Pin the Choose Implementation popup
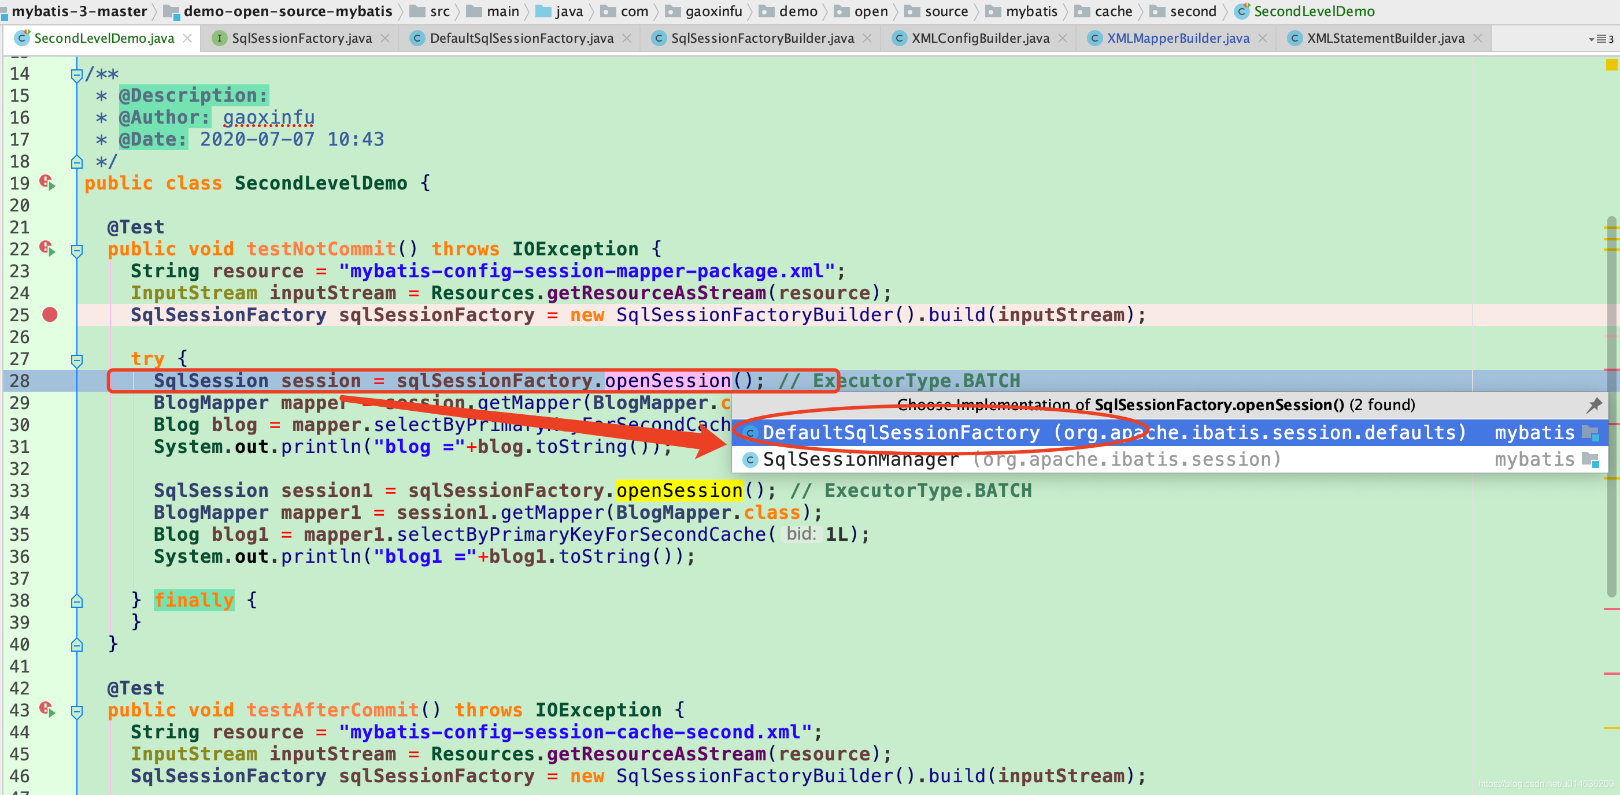Viewport: 1620px width, 795px height. point(1593,405)
